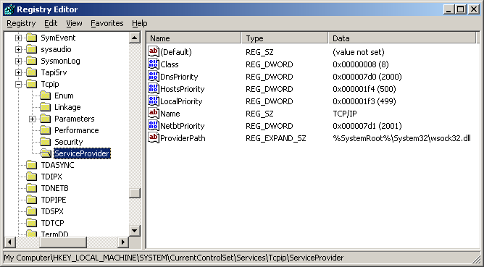Viewport: 484px width, 267px height.
Task: Click the tree scroll right arrow
Action: coord(123,242)
